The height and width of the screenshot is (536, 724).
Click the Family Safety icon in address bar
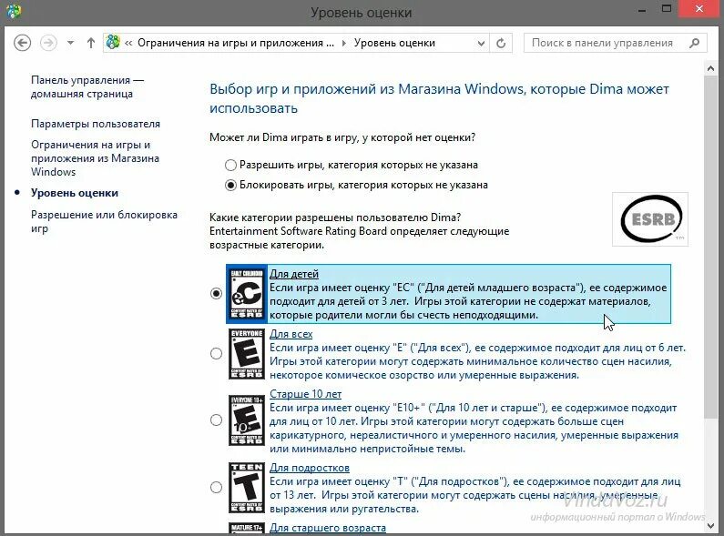(113, 43)
